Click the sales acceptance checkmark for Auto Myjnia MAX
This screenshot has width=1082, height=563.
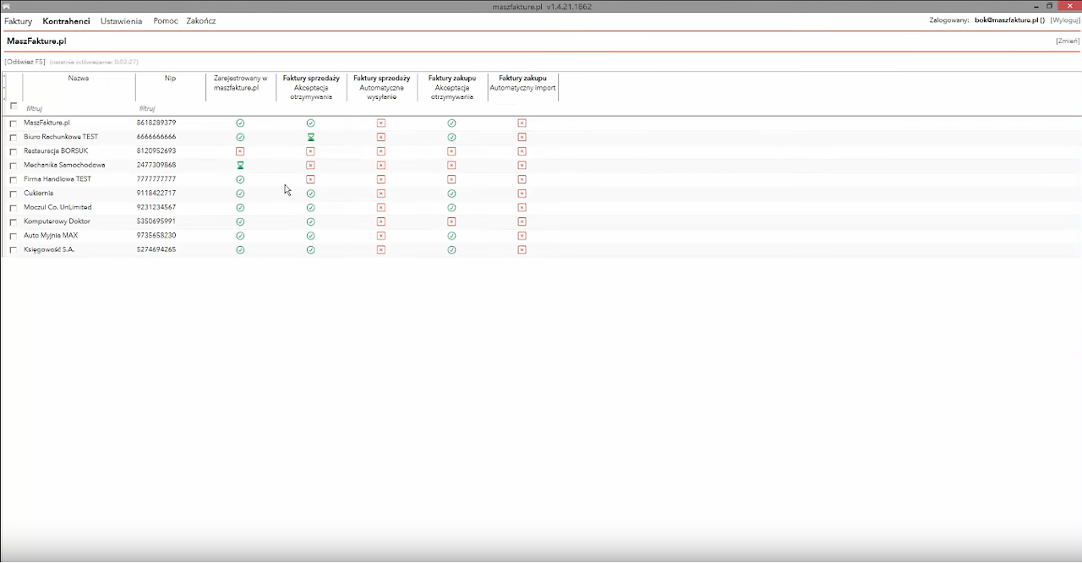click(x=311, y=236)
